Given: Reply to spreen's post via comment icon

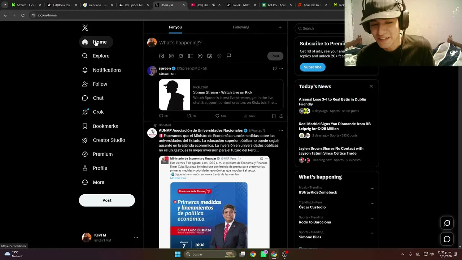Looking at the screenshot, I should (x=161, y=116).
